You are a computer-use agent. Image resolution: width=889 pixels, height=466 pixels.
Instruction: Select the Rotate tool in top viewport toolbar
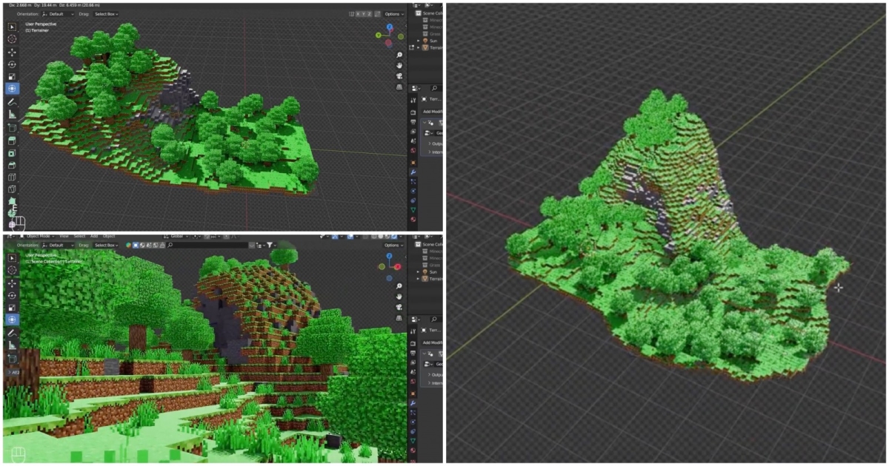(x=12, y=64)
